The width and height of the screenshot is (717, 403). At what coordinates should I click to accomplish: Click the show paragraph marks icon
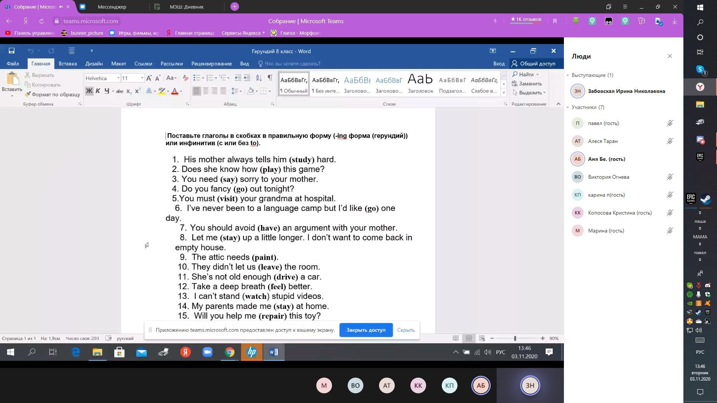(270, 78)
